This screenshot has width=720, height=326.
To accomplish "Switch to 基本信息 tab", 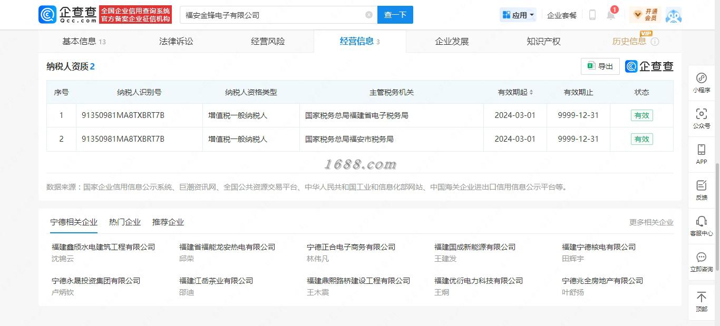I will point(84,41).
